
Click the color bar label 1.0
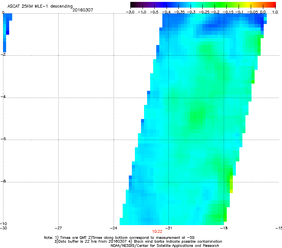(x=275, y=12)
